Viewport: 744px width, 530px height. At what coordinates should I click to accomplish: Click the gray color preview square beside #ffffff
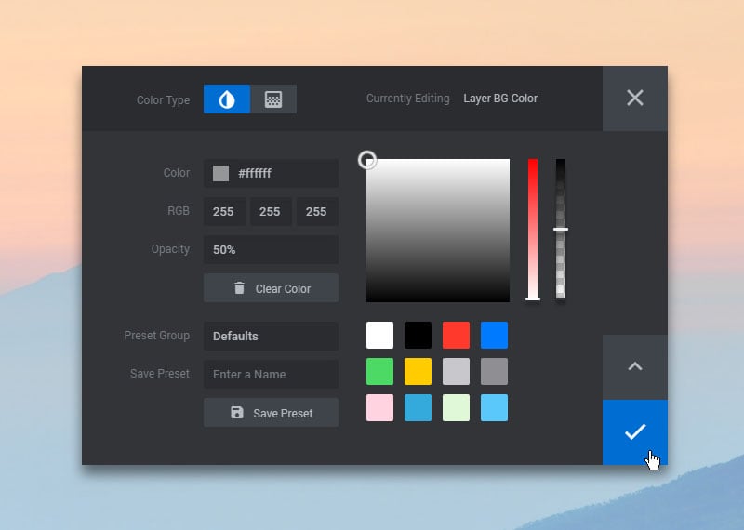(220, 173)
